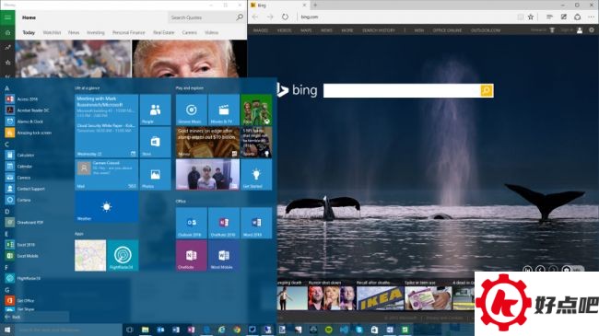This screenshot has width=599, height=336.
Task: Open the FlightRadar24 tile under Apps
Action: tap(123, 255)
